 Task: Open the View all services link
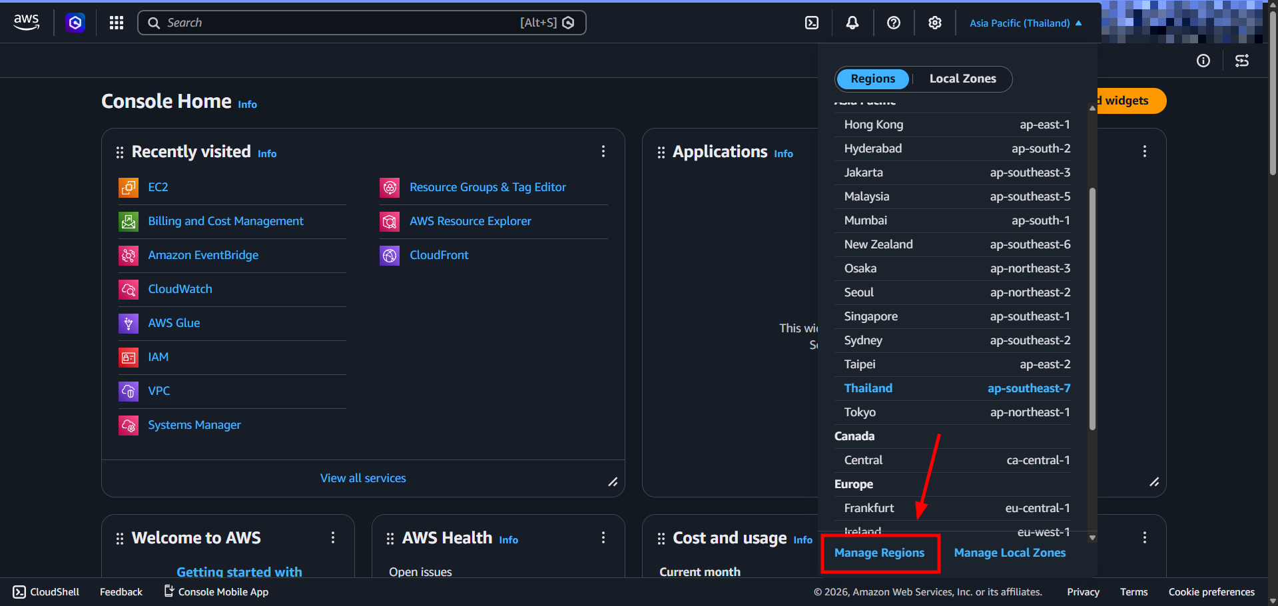click(x=363, y=478)
